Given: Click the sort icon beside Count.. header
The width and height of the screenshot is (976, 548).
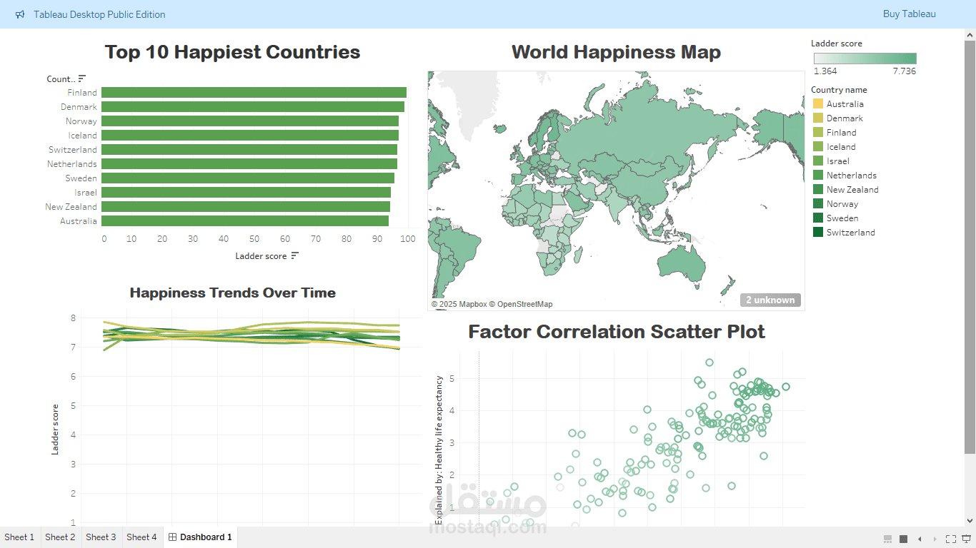Looking at the screenshot, I should [x=82, y=78].
